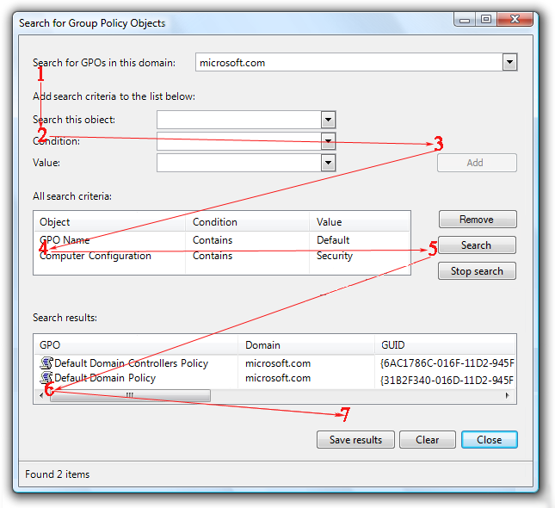The width and height of the screenshot is (555, 508).
Task: Click the GPO column header in results
Action: [136, 345]
